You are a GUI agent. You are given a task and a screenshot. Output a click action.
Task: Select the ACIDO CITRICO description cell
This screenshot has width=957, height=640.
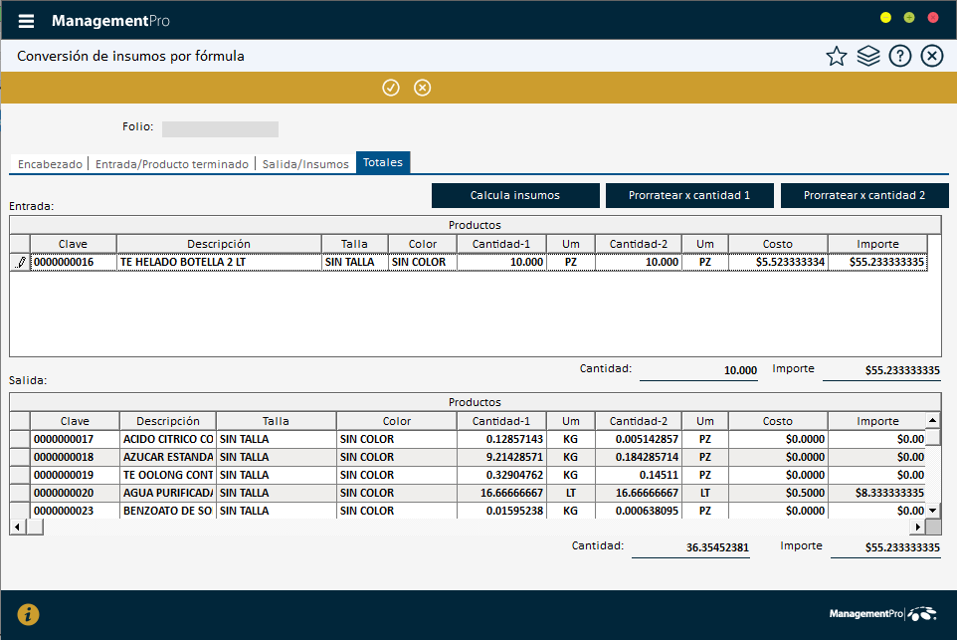[168, 439]
